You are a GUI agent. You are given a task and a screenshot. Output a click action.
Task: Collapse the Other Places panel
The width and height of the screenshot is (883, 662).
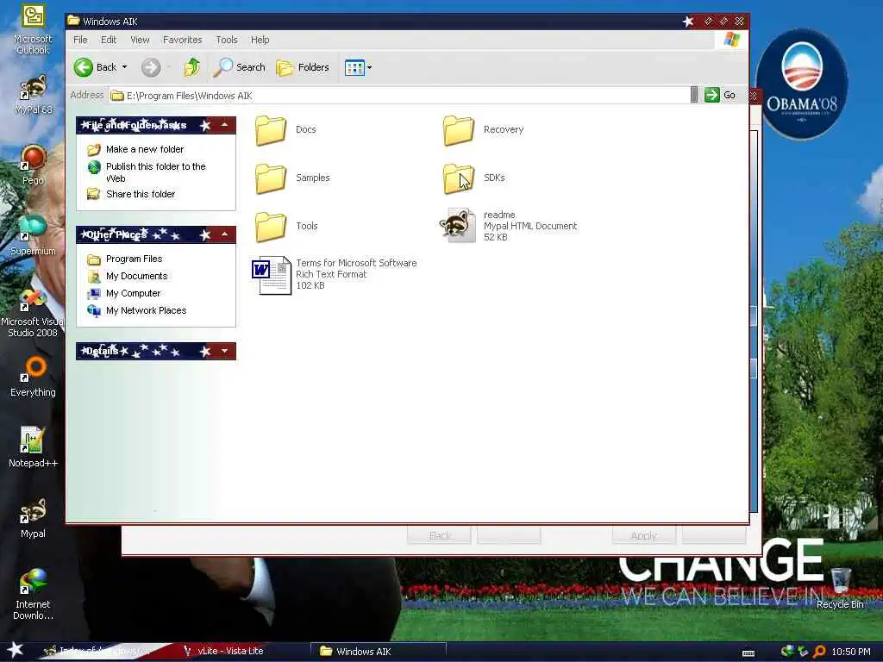coord(225,234)
